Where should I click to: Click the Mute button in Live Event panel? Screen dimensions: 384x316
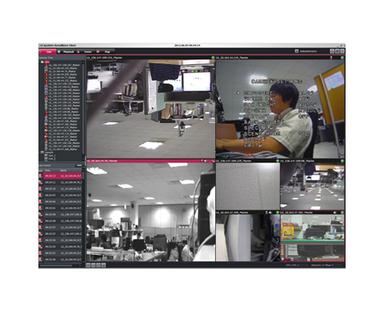click(x=79, y=165)
